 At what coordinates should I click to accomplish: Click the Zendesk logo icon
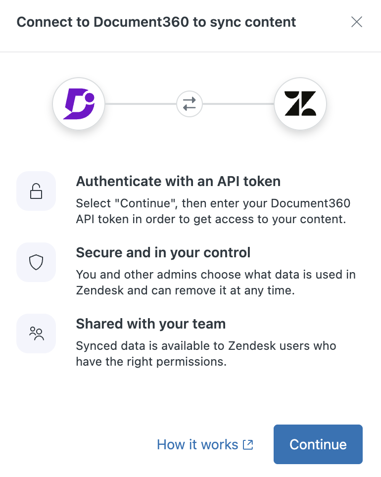[x=300, y=104]
